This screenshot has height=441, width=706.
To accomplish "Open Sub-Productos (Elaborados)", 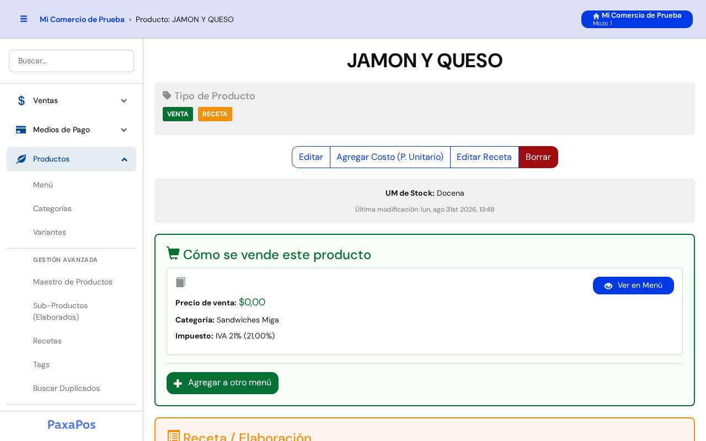I will coord(61,311).
